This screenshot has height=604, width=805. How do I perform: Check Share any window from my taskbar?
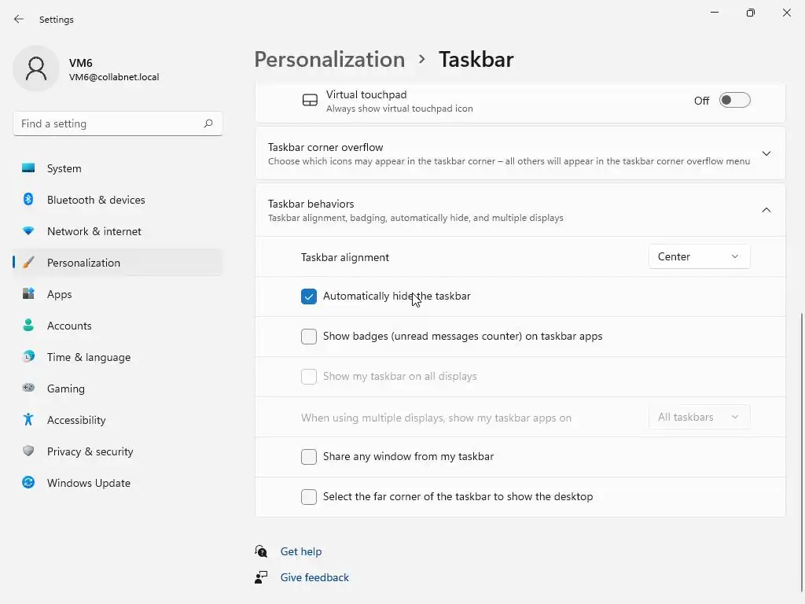[x=309, y=457]
